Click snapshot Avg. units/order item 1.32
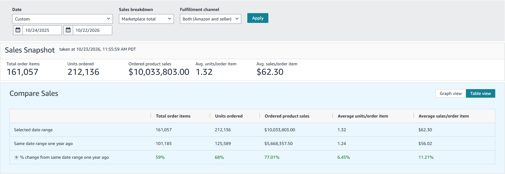This screenshot has height=174, width=505. point(204,72)
